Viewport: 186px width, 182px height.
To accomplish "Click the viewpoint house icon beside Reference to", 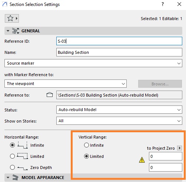I will pyautogui.click(x=50, y=95).
